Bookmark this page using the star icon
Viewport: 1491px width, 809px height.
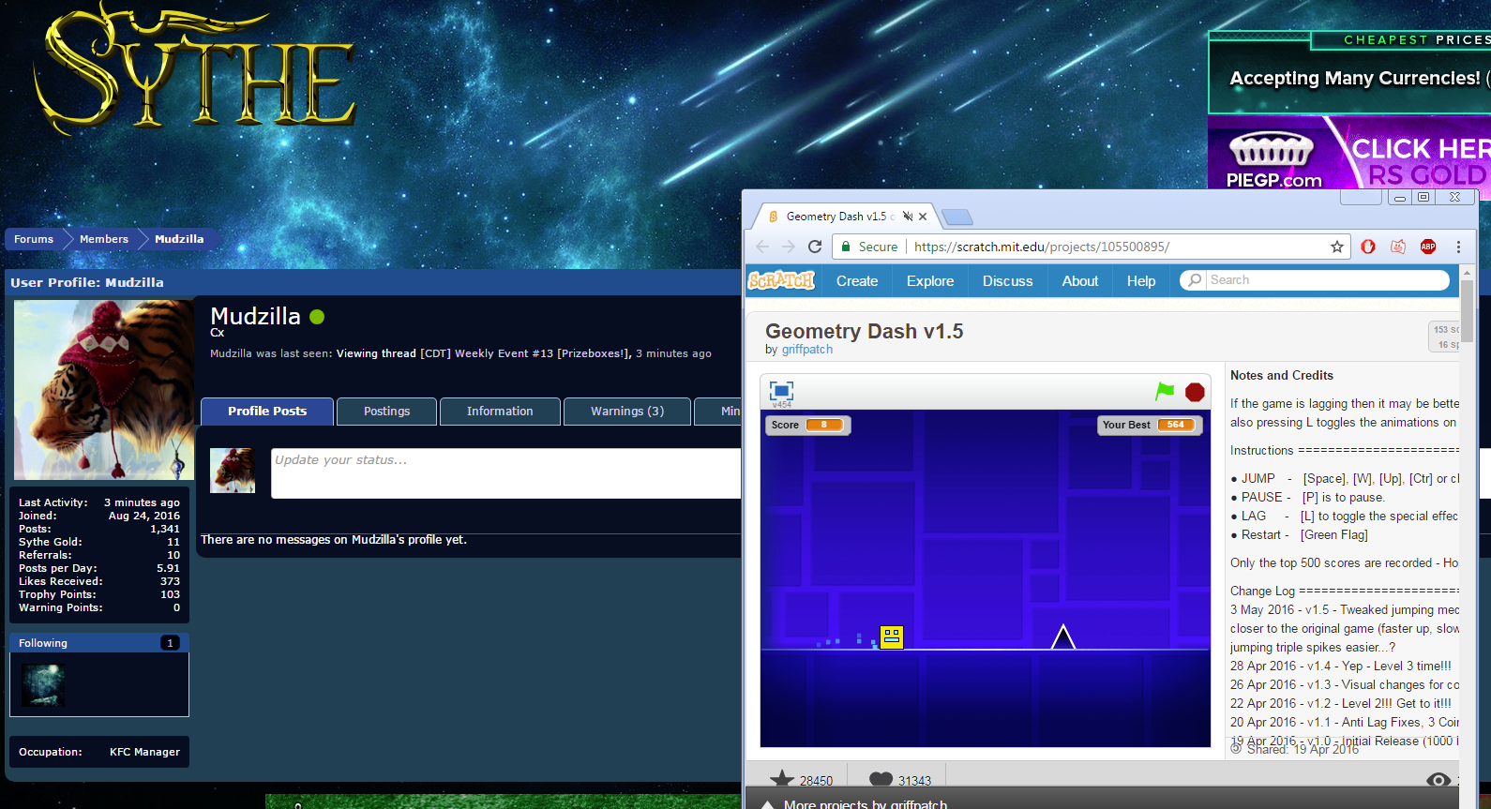pyautogui.click(x=1337, y=247)
